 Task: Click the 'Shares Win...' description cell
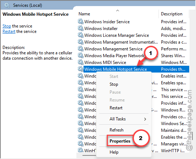[x=173, y=55]
